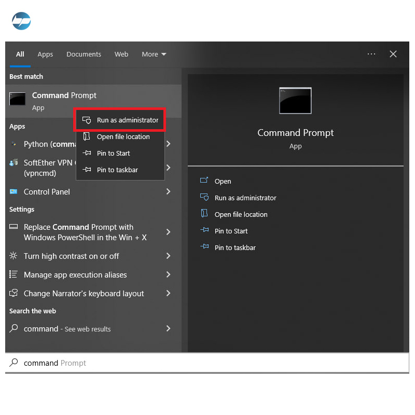415x415 pixels.
Task: Click the sun icon for high contrast
Action: (13, 256)
